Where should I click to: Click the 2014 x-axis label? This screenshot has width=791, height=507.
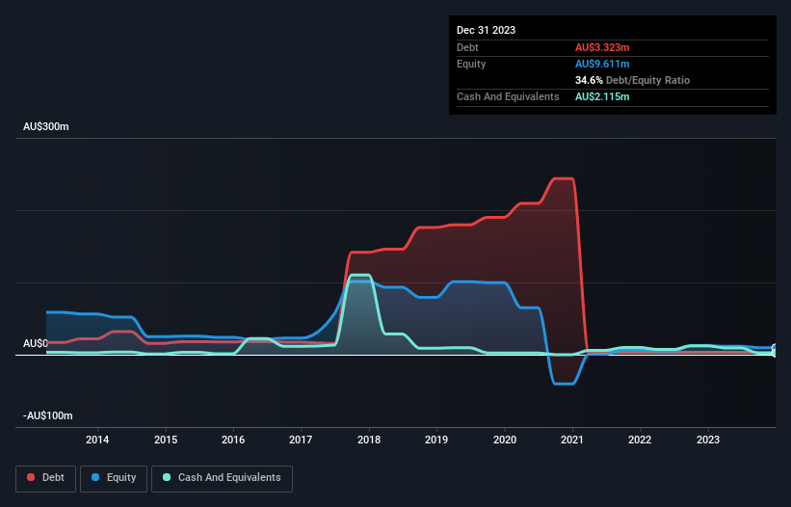tap(97, 440)
